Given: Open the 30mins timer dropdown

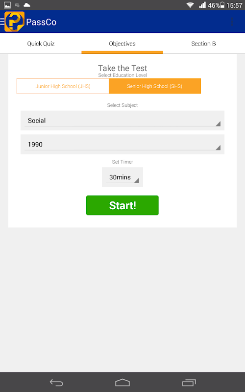Looking at the screenshot, I should 122,177.
